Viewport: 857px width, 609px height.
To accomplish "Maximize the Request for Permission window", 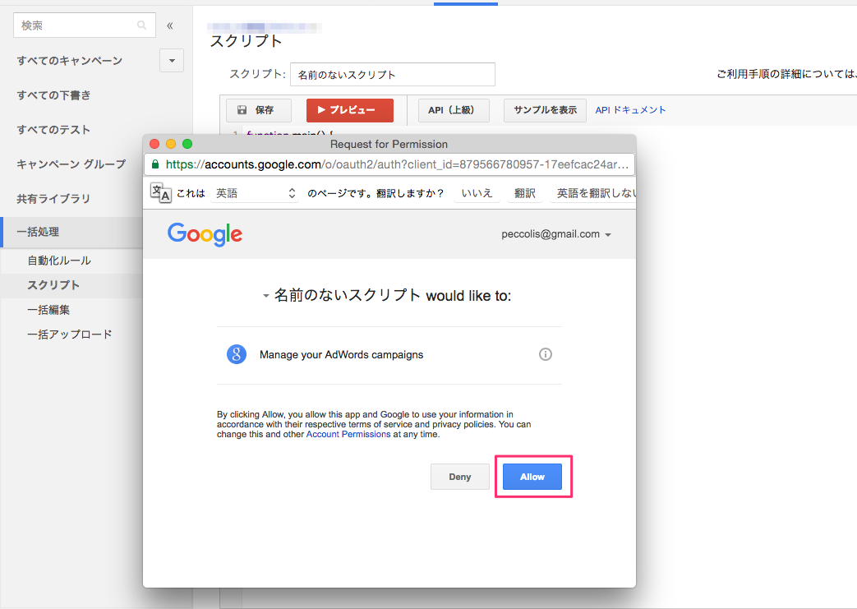I will coord(187,144).
